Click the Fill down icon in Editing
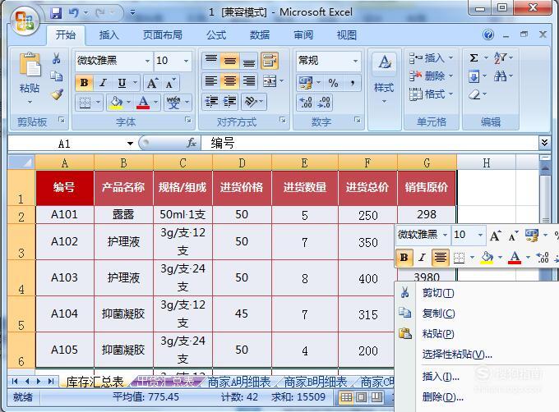The height and width of the screenshot is (412, 559). click(474, 76)
